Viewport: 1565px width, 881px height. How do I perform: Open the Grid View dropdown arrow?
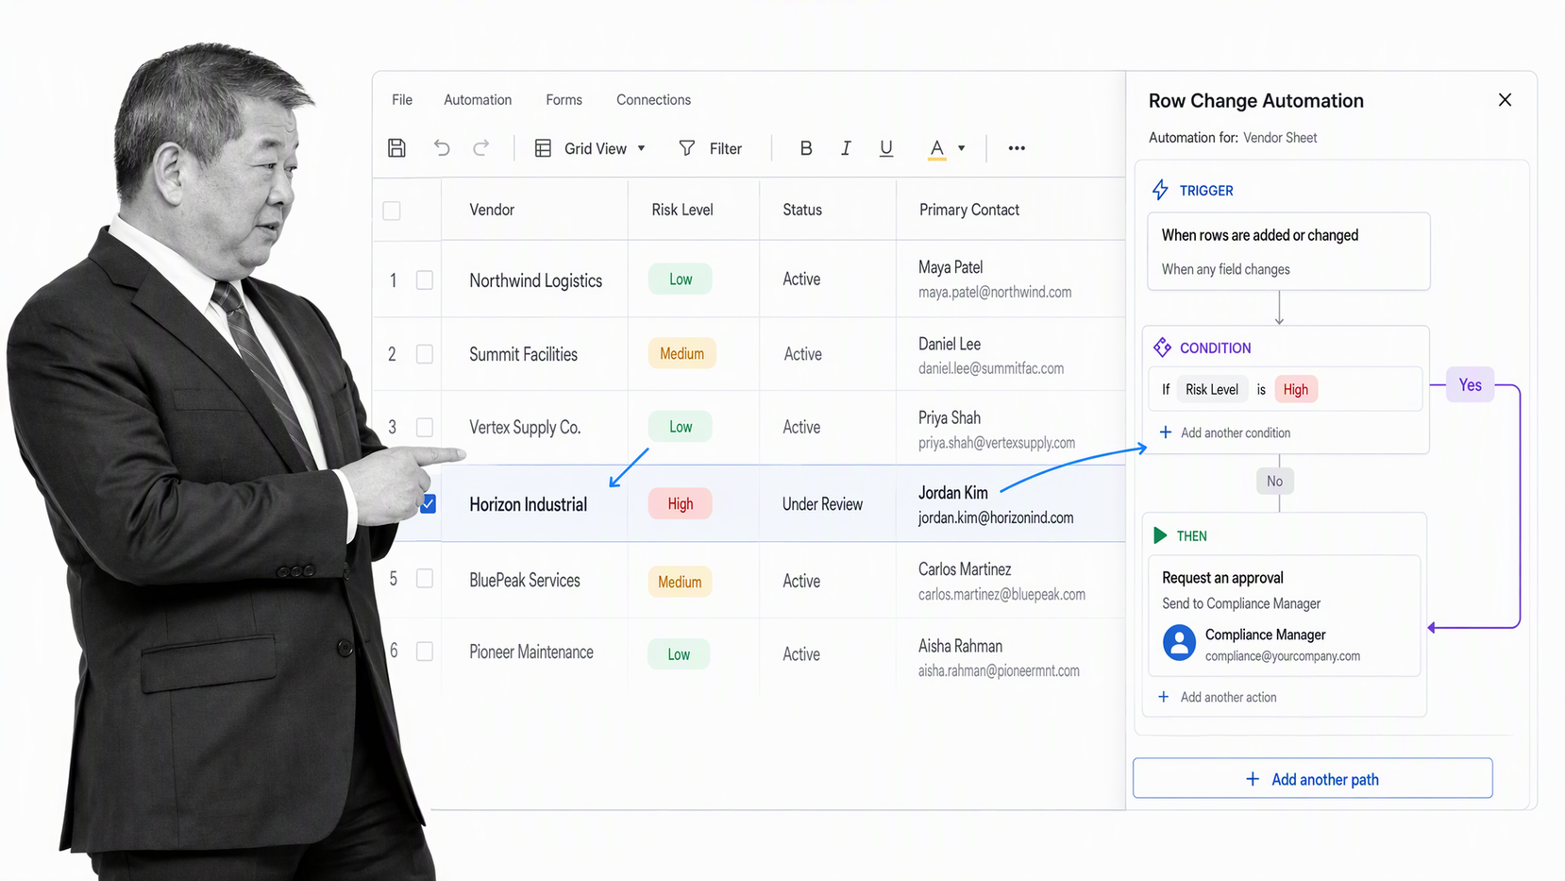coord(642,148)
